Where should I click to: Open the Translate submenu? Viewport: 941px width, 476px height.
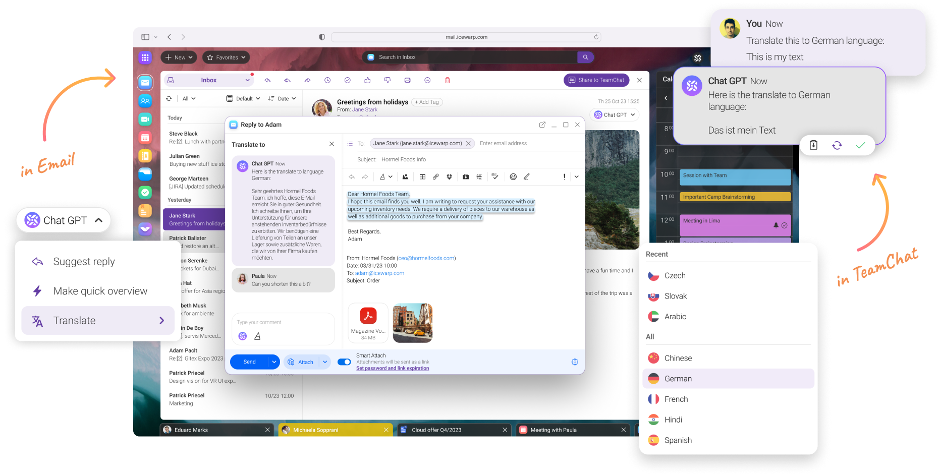coord(98,321)
